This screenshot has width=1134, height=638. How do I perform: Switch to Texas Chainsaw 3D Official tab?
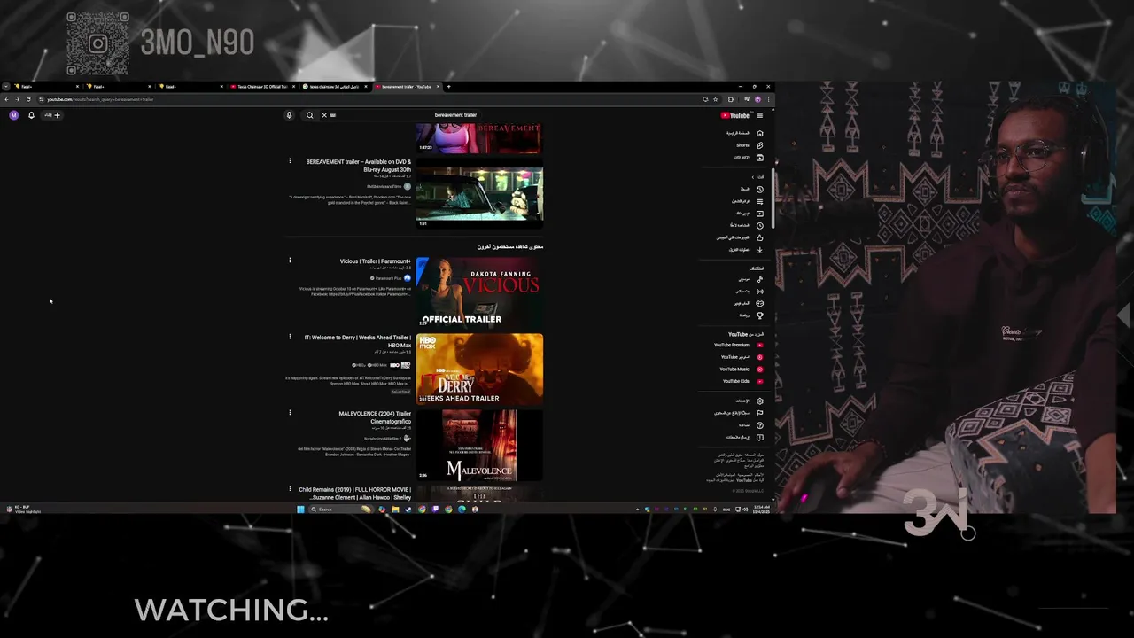click(x=262, y=87)
